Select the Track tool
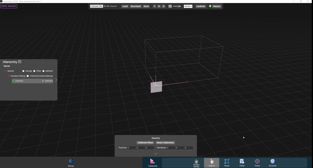Viewport: 313px width, 168px height. [257, 162]
